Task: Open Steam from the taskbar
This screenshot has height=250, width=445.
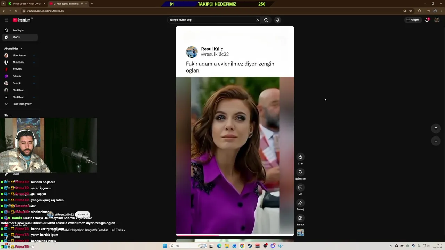Action: point(250,246)
